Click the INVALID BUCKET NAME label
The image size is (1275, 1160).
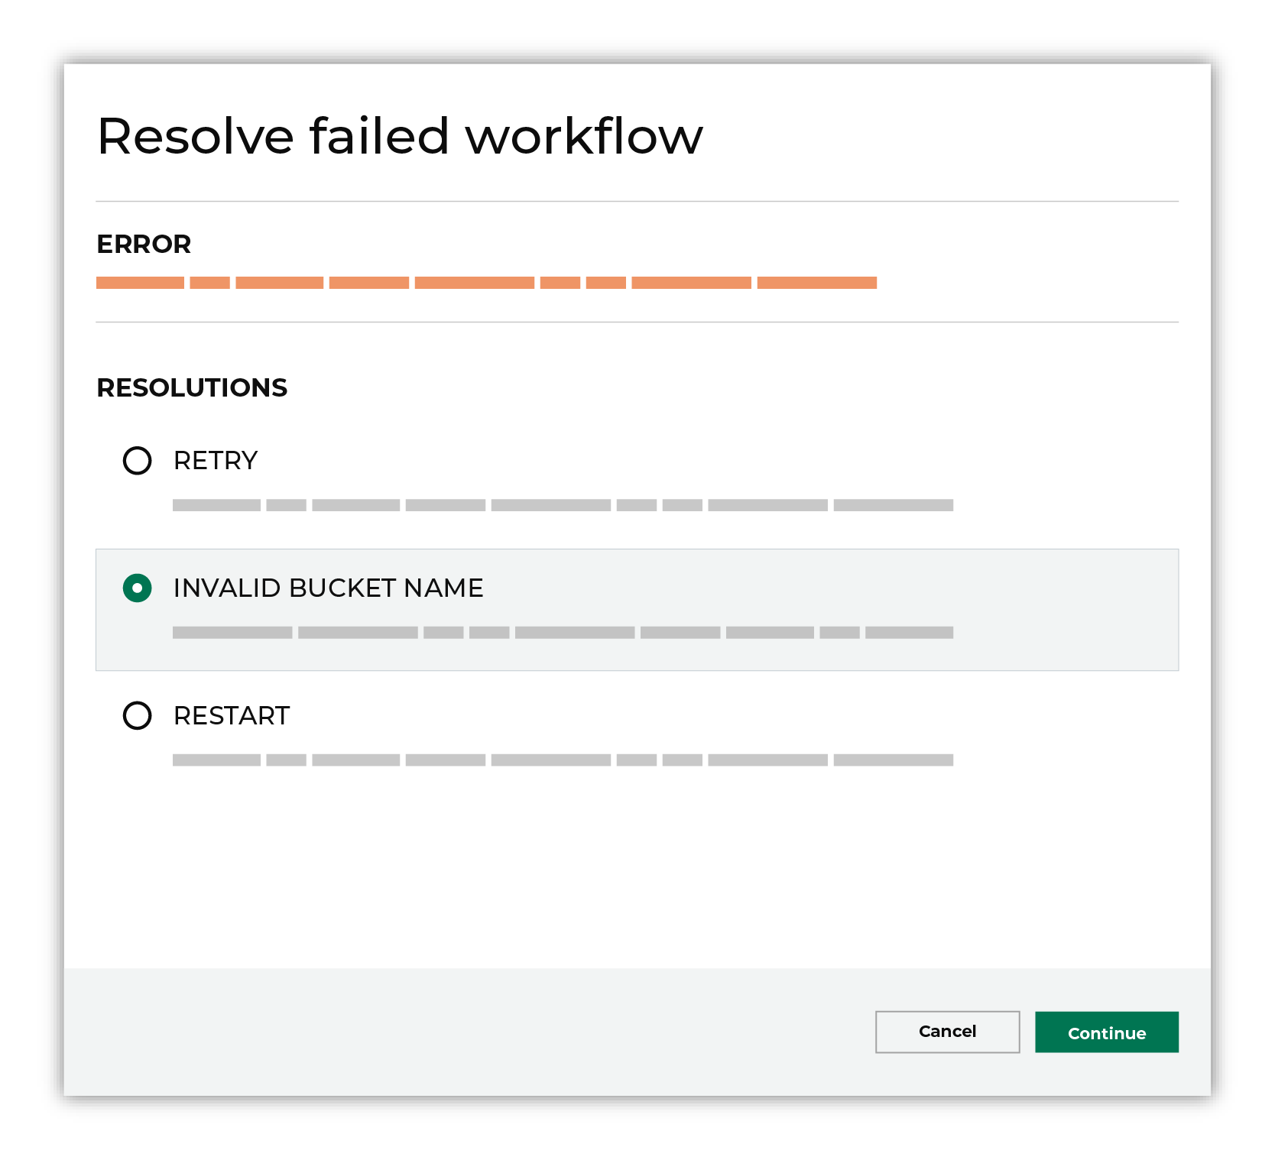[329, 588]
